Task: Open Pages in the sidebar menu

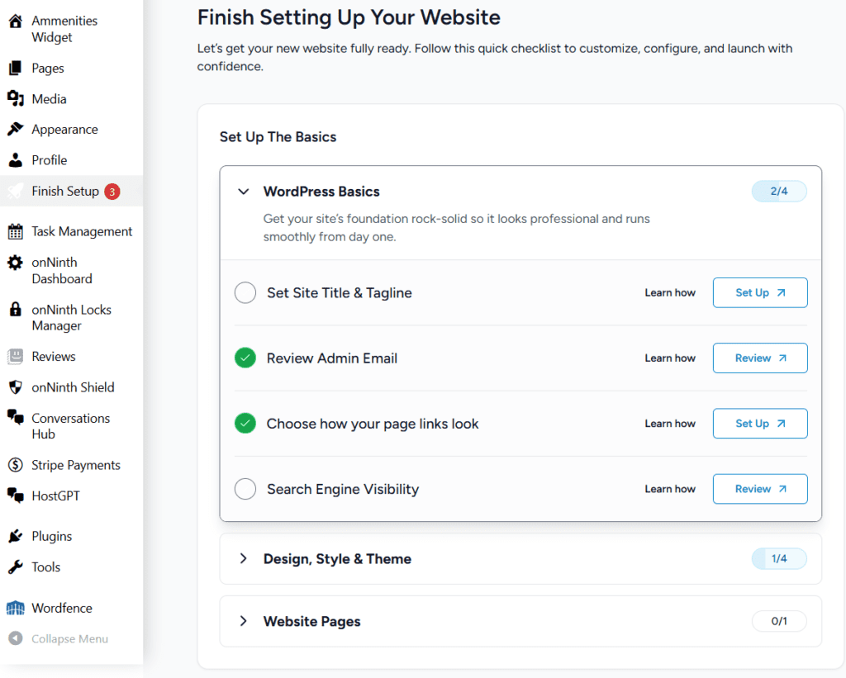Action: click(48, 69)
